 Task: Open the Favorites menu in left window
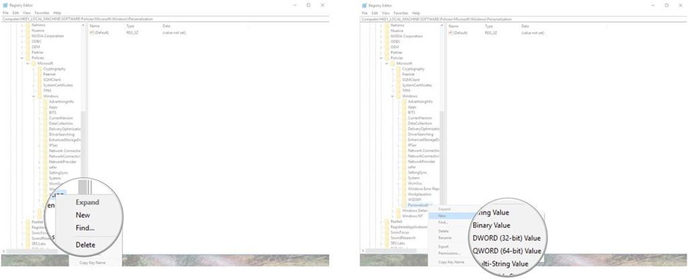tap(42, 13)
